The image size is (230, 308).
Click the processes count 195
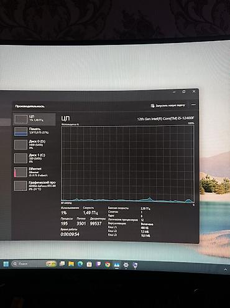click(x=64, y=224)
